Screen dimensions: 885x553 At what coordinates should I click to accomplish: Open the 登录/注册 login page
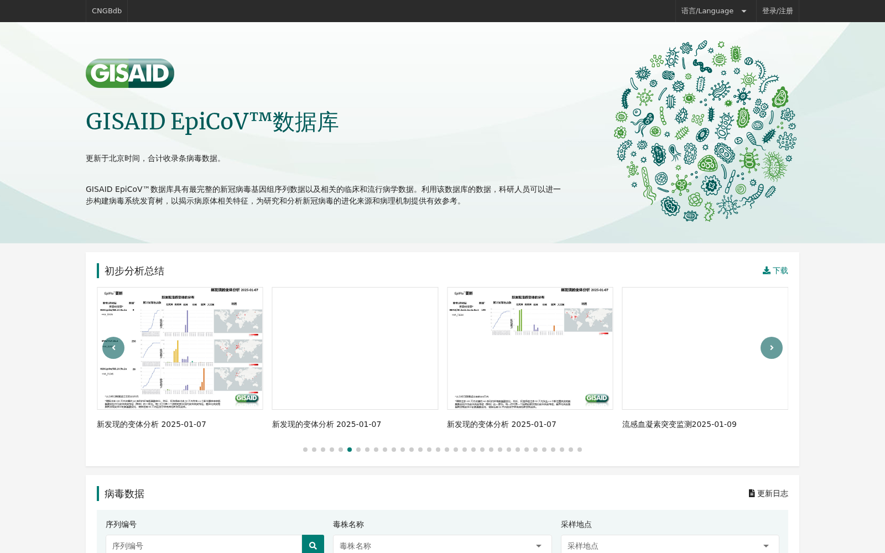[777, 11]
